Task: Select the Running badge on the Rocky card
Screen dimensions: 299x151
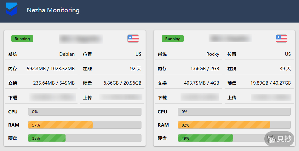Action: pyautogui.click(x=173, y=39)
